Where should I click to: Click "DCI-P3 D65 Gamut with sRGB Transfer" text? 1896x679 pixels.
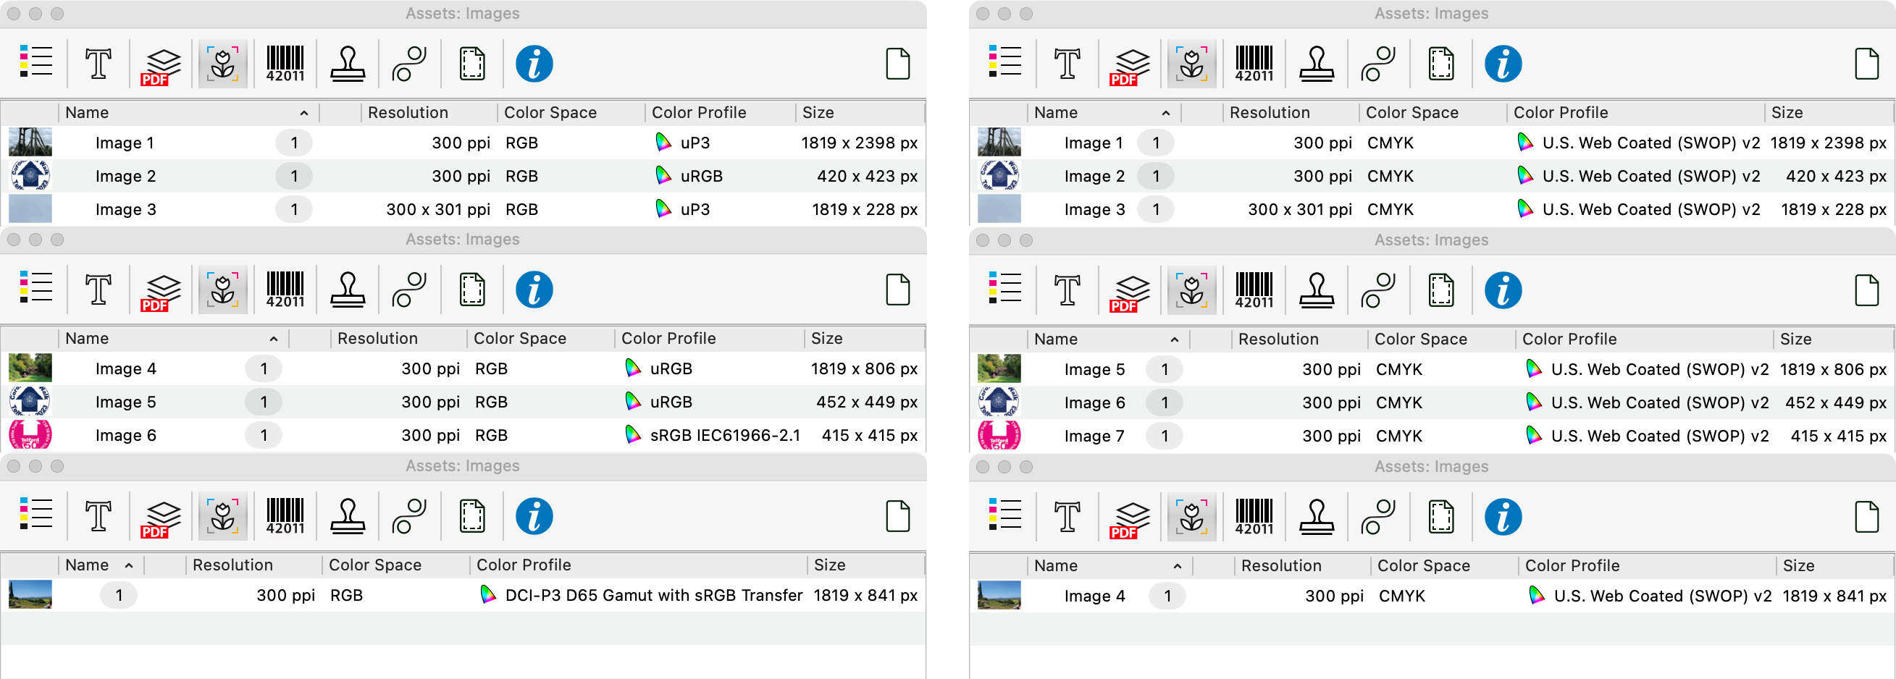point(653,595)
